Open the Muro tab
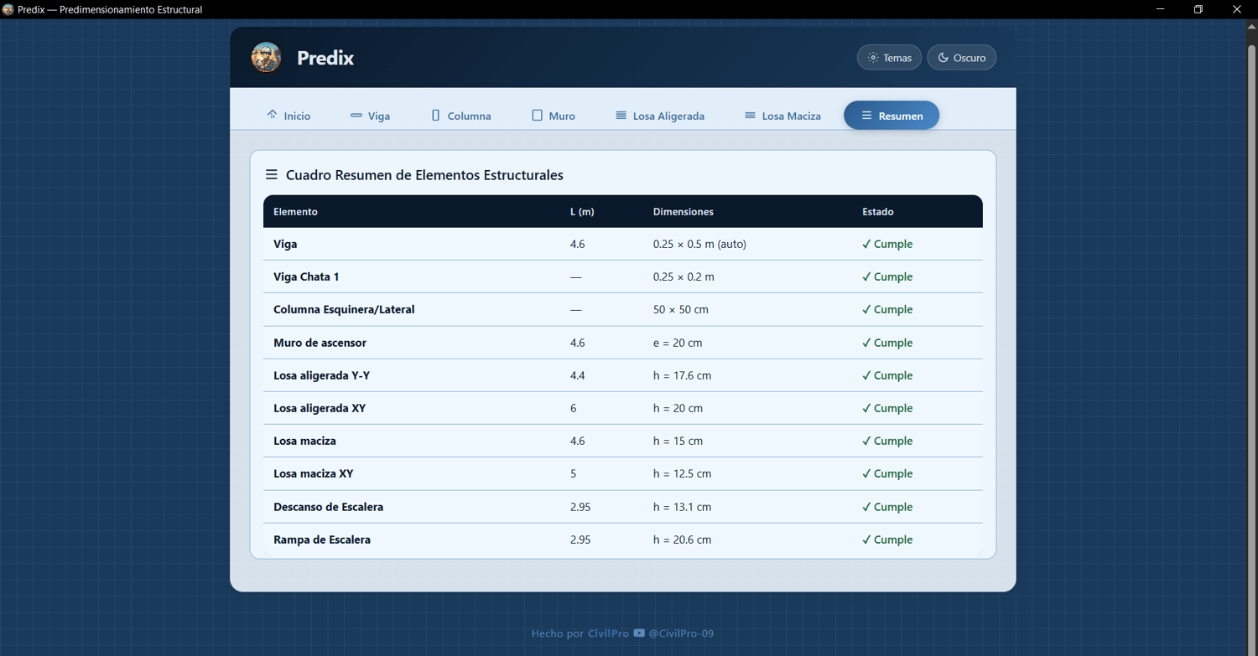The width and height of the screenshot is (1258, 656). (554, 116)
